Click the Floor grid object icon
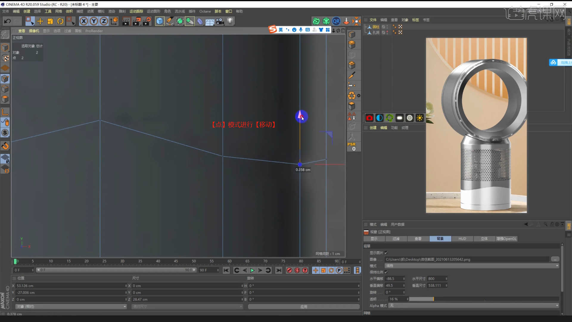Screen dimensions: 572x322 tap(210, 21)
